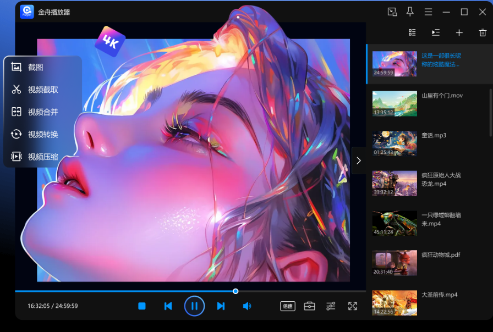Switch playlist to list view icon
The height and width of the screenshot is (332, 493).
pyautogui.click(x=412, y=32)
